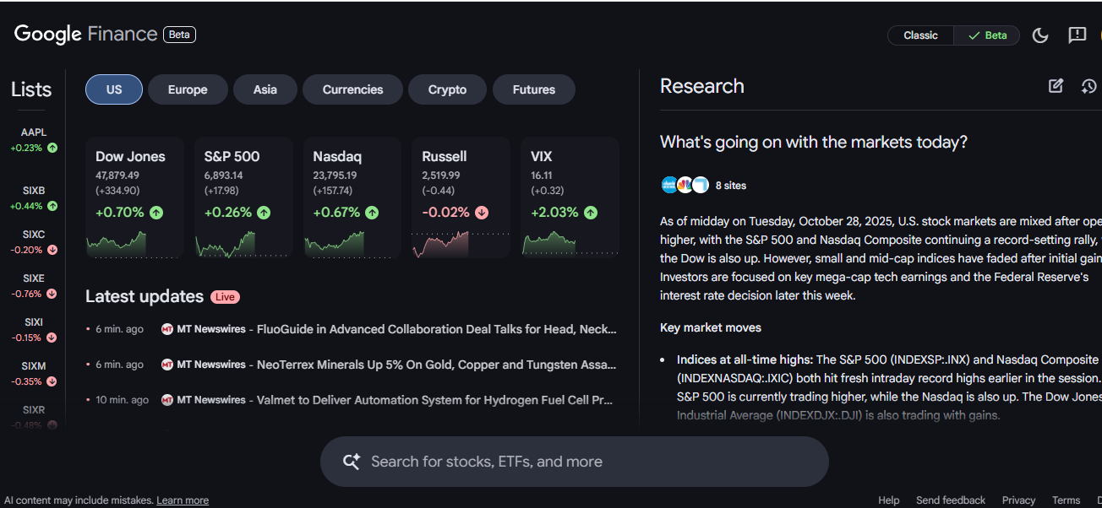Open the Dow Jones index card
The image size is (1102, 508).
pyautogui.click(x=134, y=197)
